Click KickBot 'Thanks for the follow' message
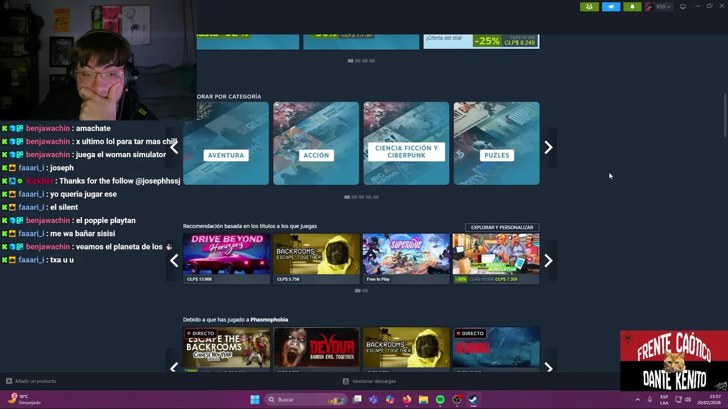This screenshot has width=728, height=409. [91, 181]
